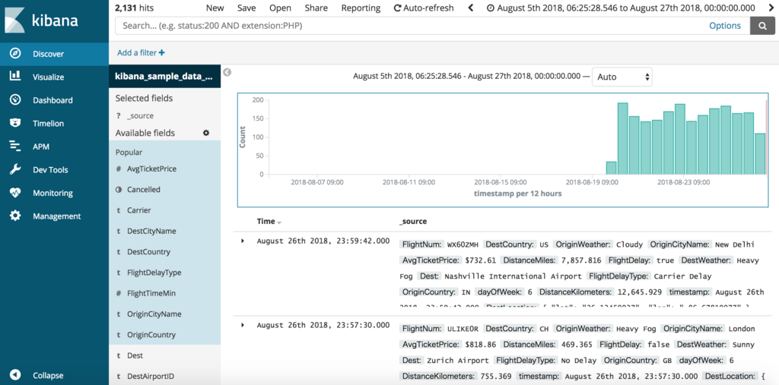Click New in the top menu

[215, 8]
